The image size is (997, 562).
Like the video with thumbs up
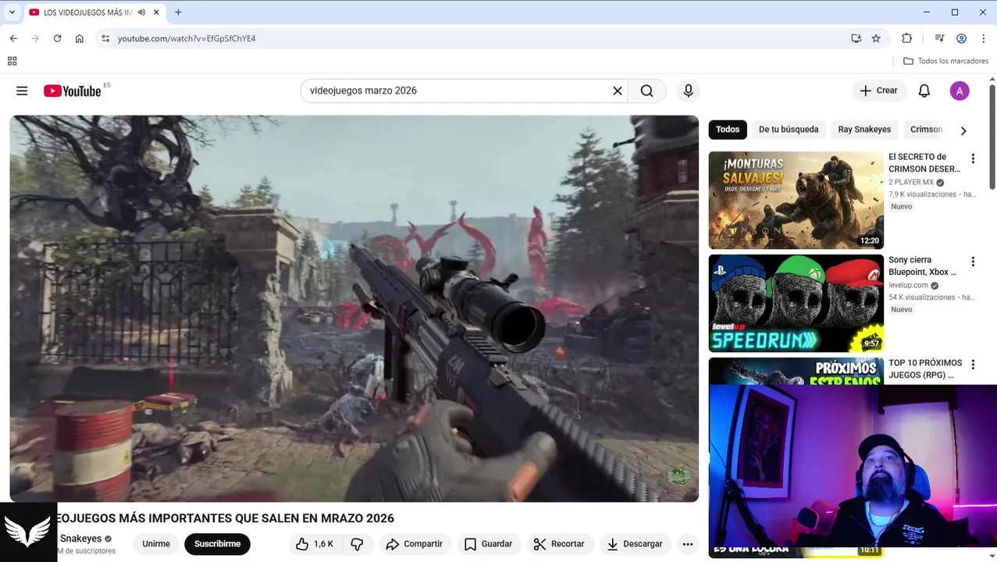[315, 544]
